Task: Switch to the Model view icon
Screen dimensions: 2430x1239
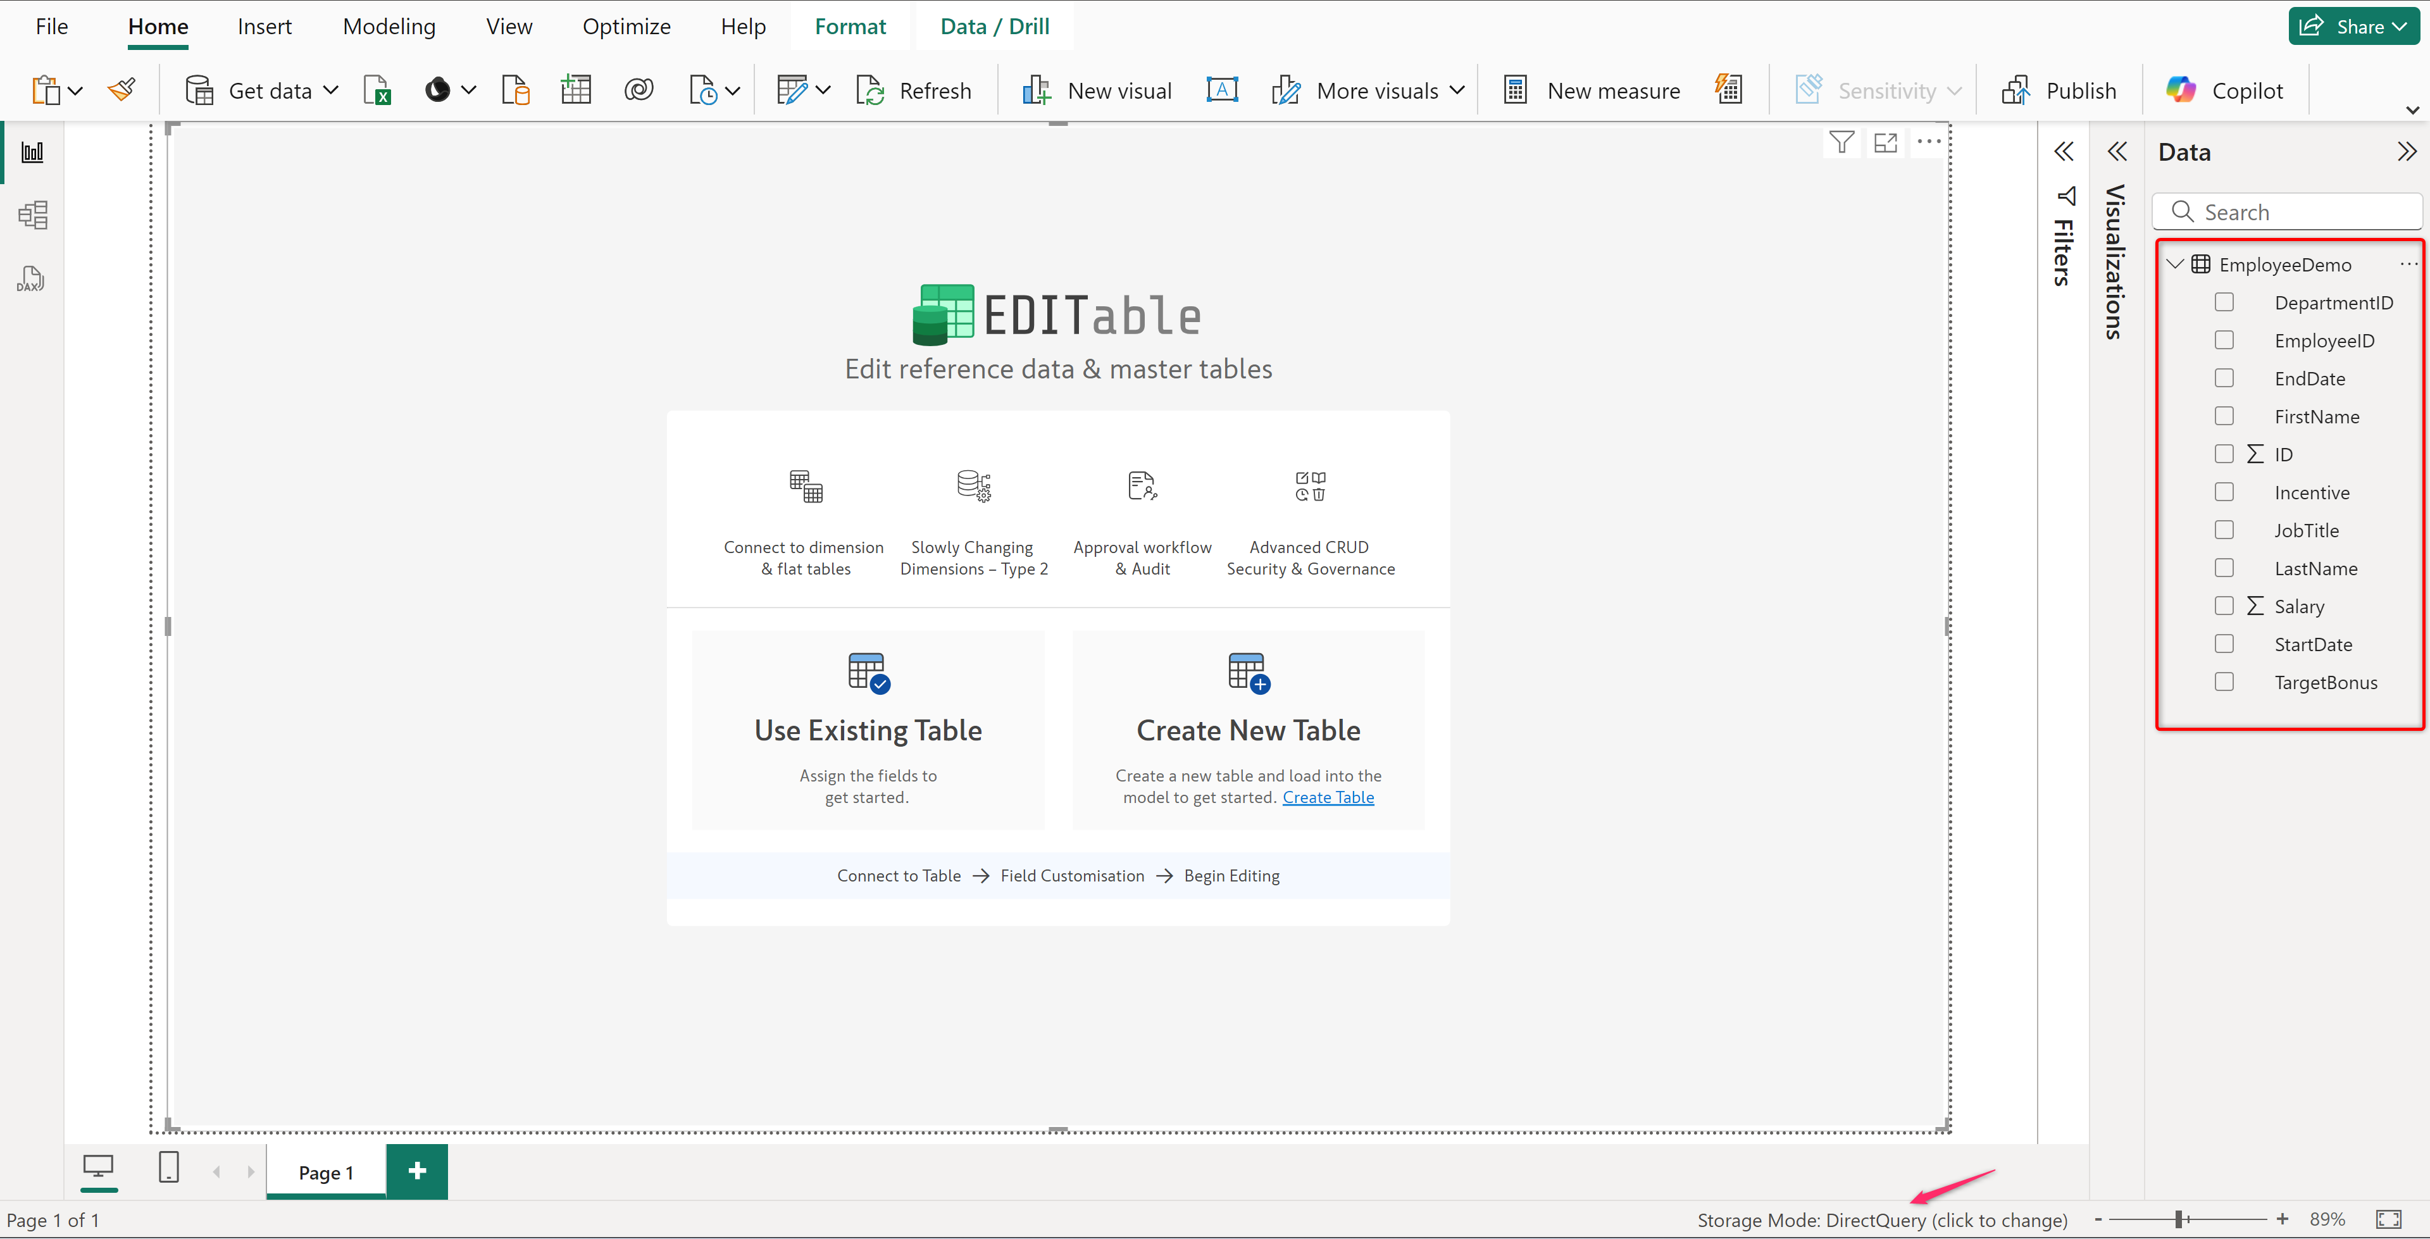Action: [33, 215]
